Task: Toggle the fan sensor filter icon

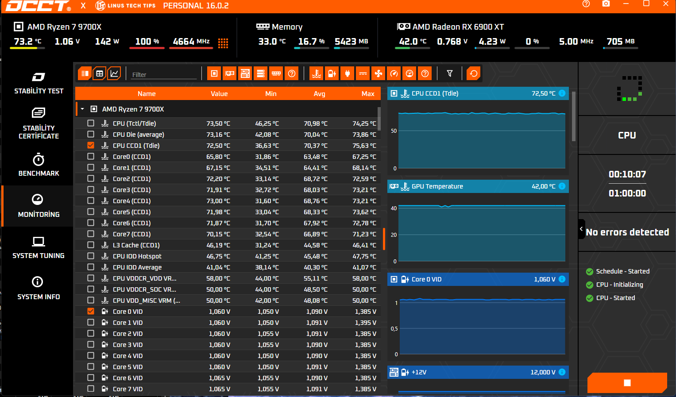Action: (x=379, y=73)
